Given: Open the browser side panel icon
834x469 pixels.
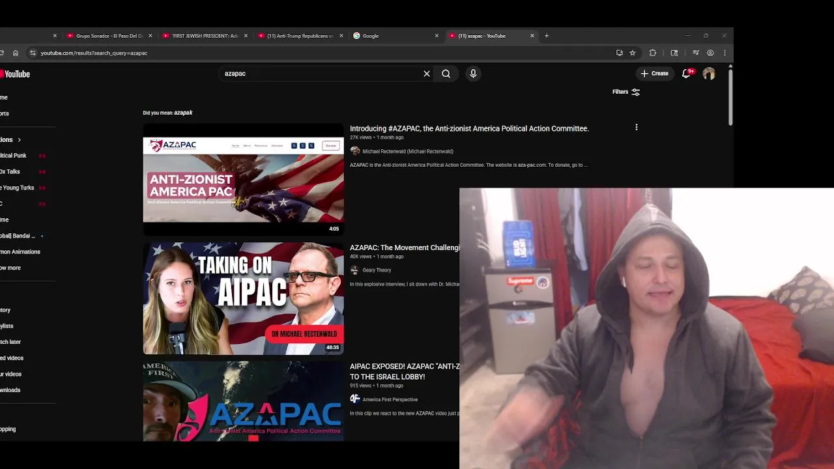Looking at the screenshot, I should 674,53.
